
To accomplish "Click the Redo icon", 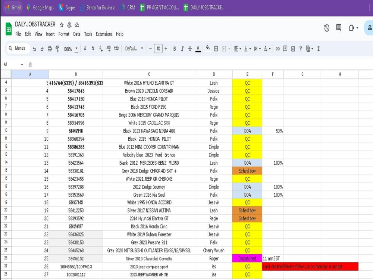I will click(42, 49).
